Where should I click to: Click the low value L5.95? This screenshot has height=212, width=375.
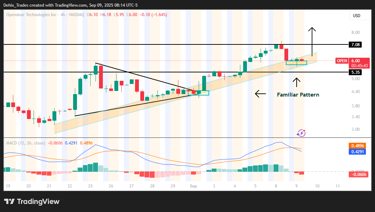(x=119, y=15)
